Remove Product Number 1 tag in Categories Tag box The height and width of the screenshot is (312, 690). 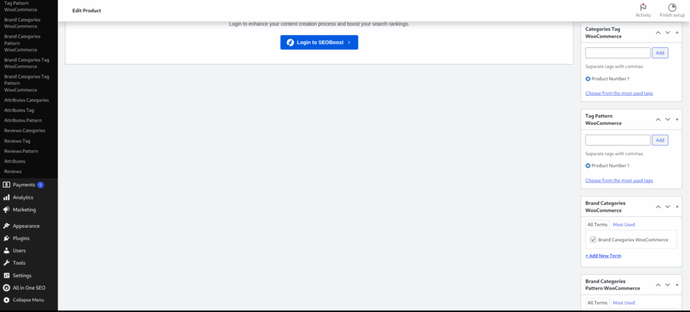pyautogui.click(x=588, y=79)
